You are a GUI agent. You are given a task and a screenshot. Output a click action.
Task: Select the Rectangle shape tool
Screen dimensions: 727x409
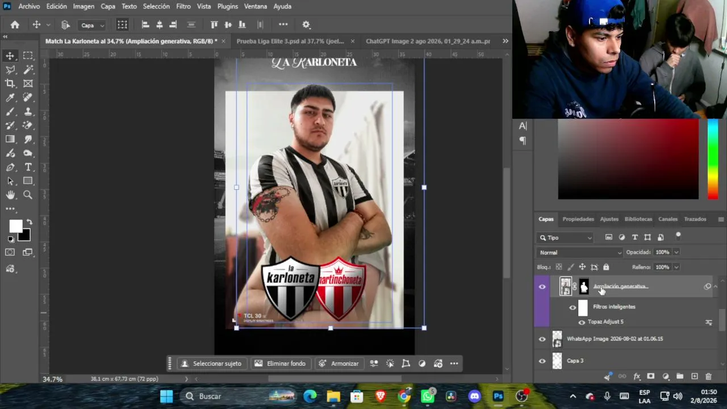[28, 181]
